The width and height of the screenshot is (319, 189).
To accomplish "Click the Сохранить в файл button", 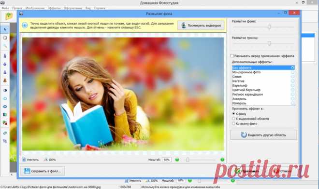I will click(43, 171).
